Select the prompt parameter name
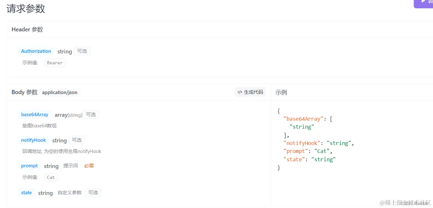 tap(29, 166)
